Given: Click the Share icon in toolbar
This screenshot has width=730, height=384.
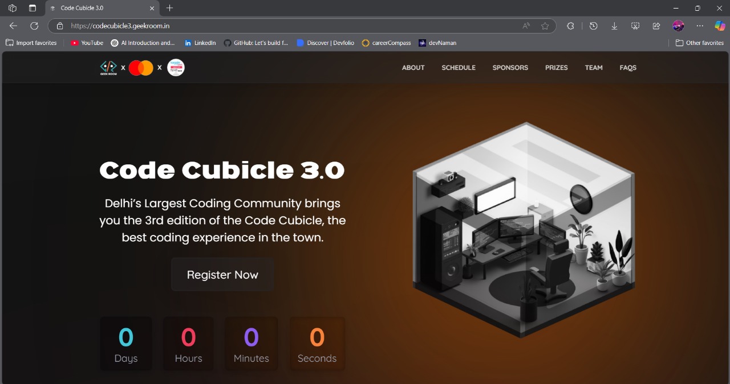Looking at the screenshot, I should [x=656, y=26].
